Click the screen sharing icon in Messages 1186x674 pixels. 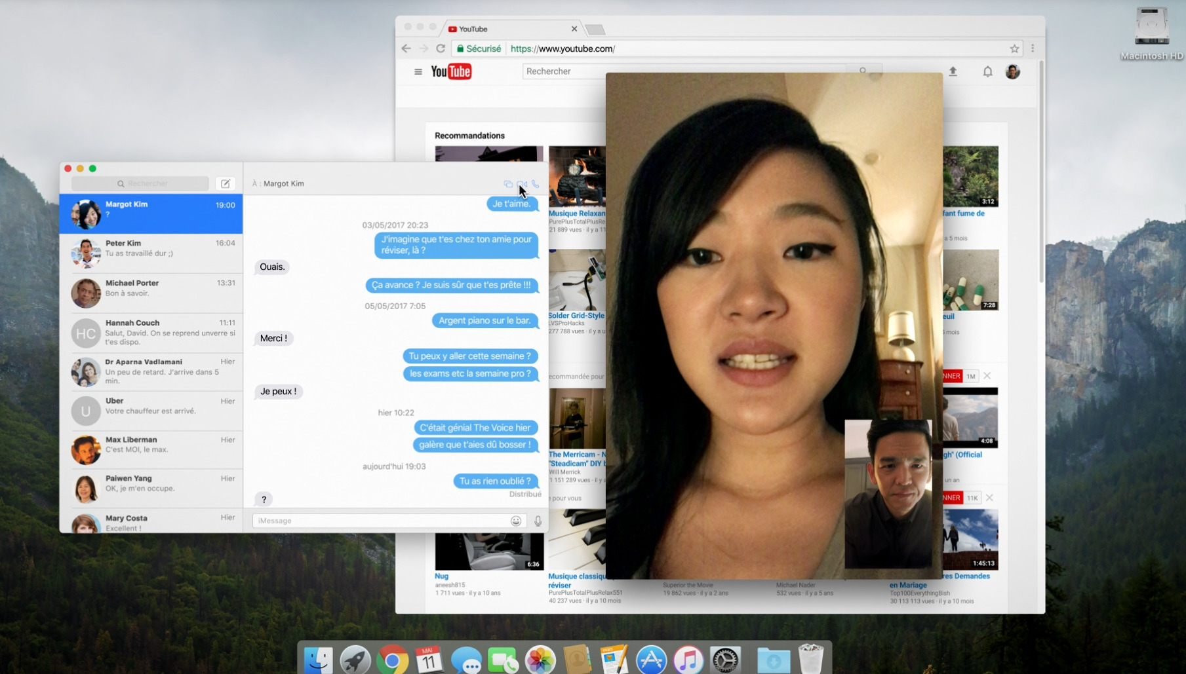(x=508, y=184)
